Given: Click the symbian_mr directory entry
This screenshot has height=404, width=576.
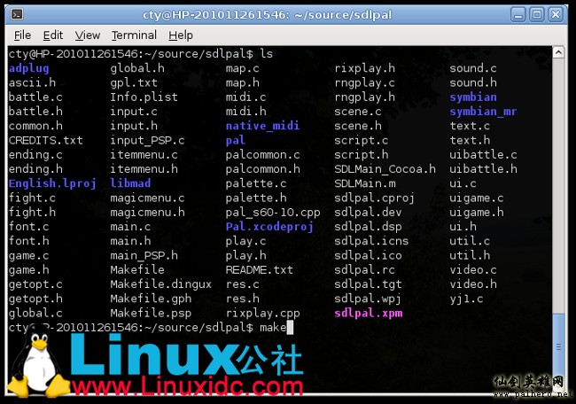Looking at the screenshot, I should point(482,112).
